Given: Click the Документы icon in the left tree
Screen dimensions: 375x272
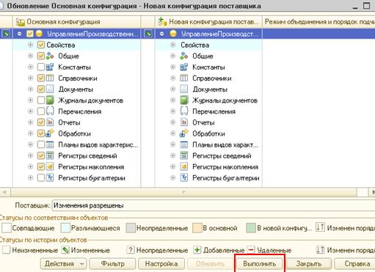Looking at the screenshot, I should coord(50,89).
